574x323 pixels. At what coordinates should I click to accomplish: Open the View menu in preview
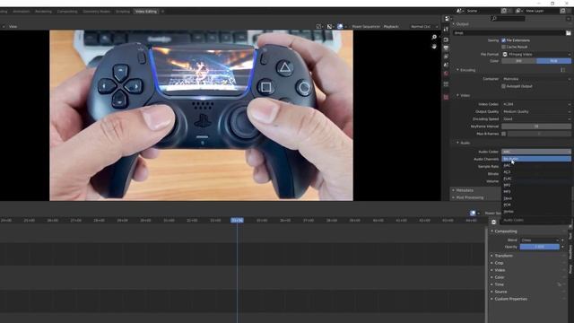pos(13,26)
